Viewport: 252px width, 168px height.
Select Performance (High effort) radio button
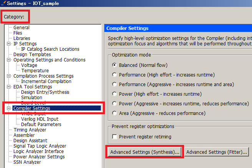(x=114, y=75)
